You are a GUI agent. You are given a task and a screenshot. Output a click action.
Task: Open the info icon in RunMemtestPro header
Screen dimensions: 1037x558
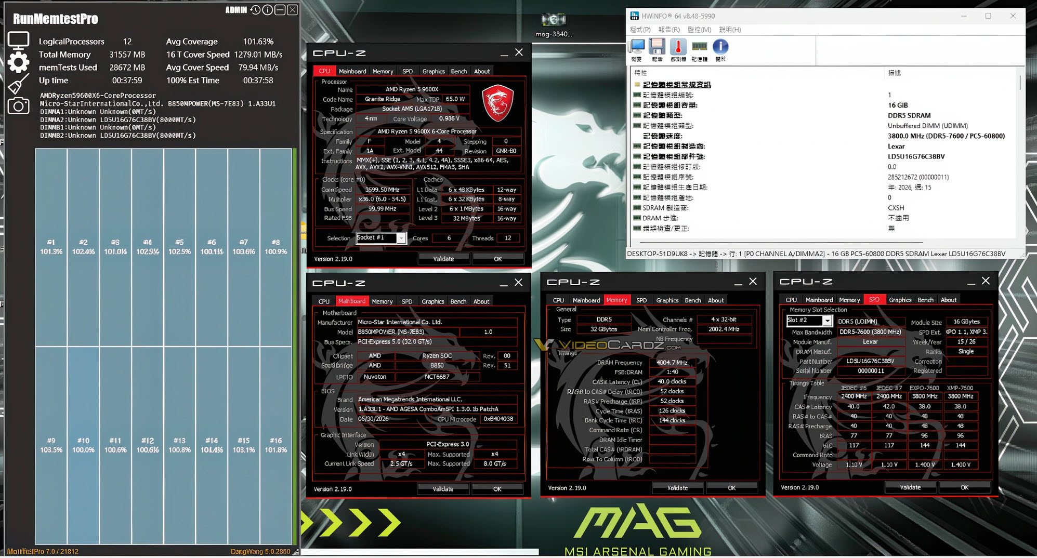tap(268, 10)
